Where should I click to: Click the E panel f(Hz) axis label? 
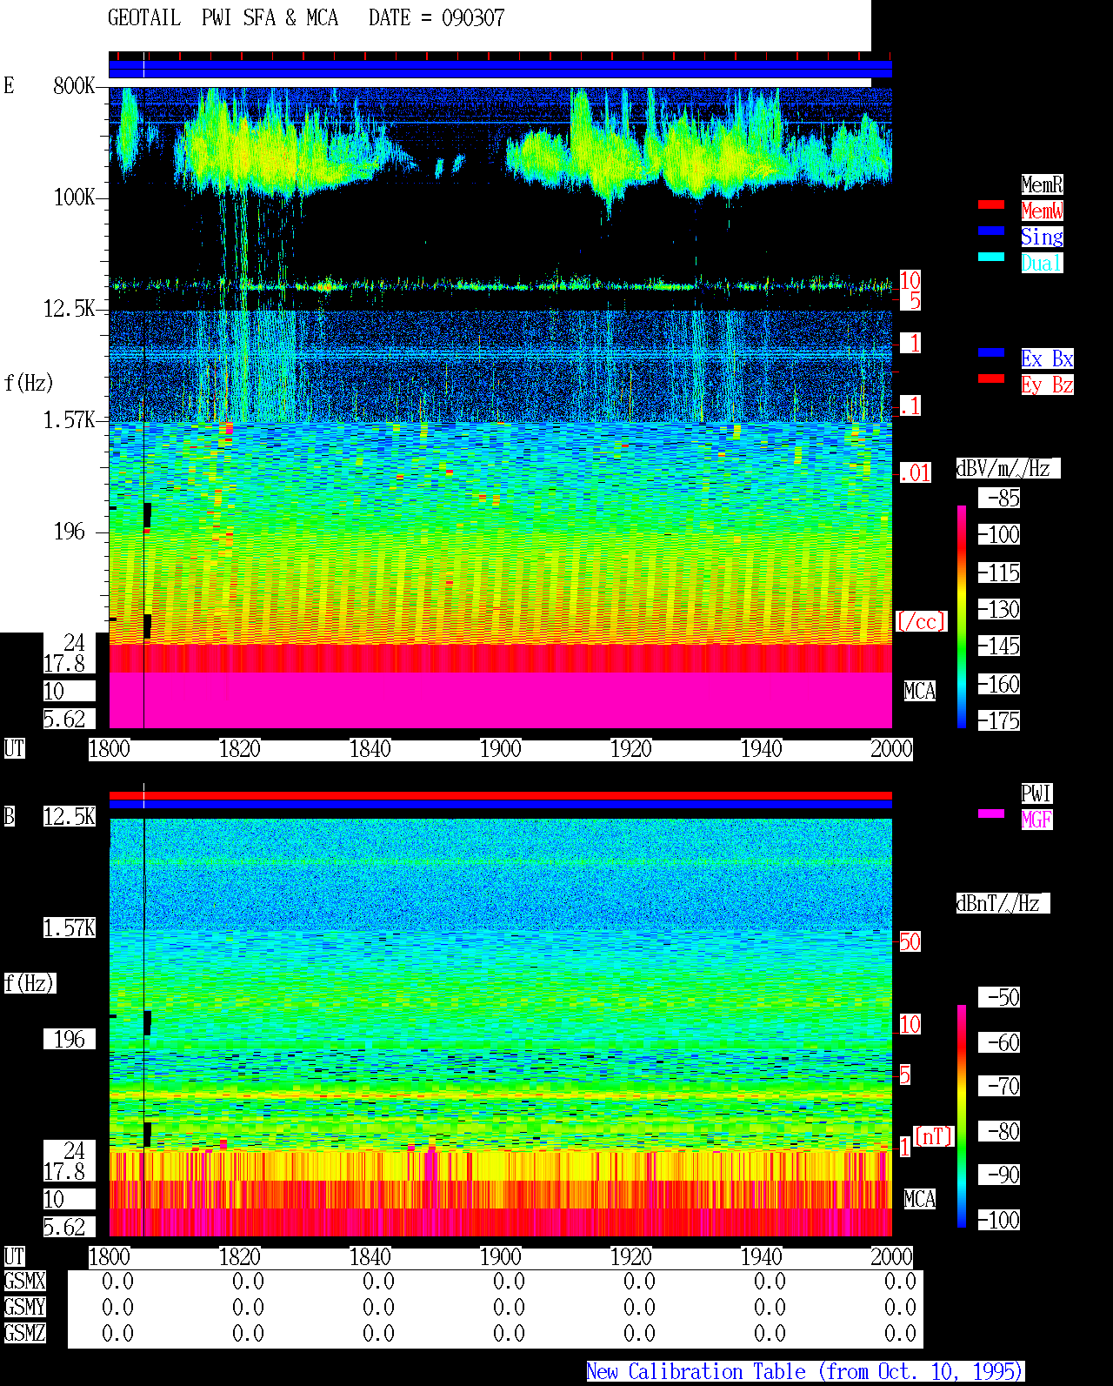[29, 383]
